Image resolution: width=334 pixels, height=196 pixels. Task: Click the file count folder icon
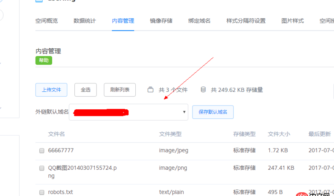150,90
